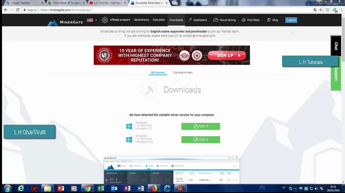Switch to the Console miners tab
This screenshot has height=193, width=345.
(x=183, y=72)
